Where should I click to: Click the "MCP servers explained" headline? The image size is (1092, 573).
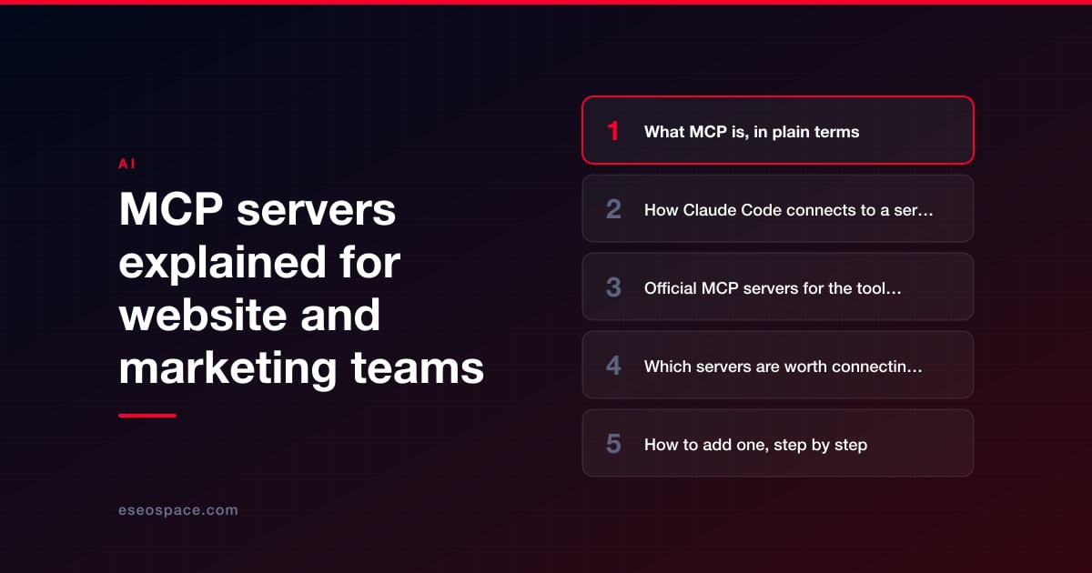[x=301, y=289]
